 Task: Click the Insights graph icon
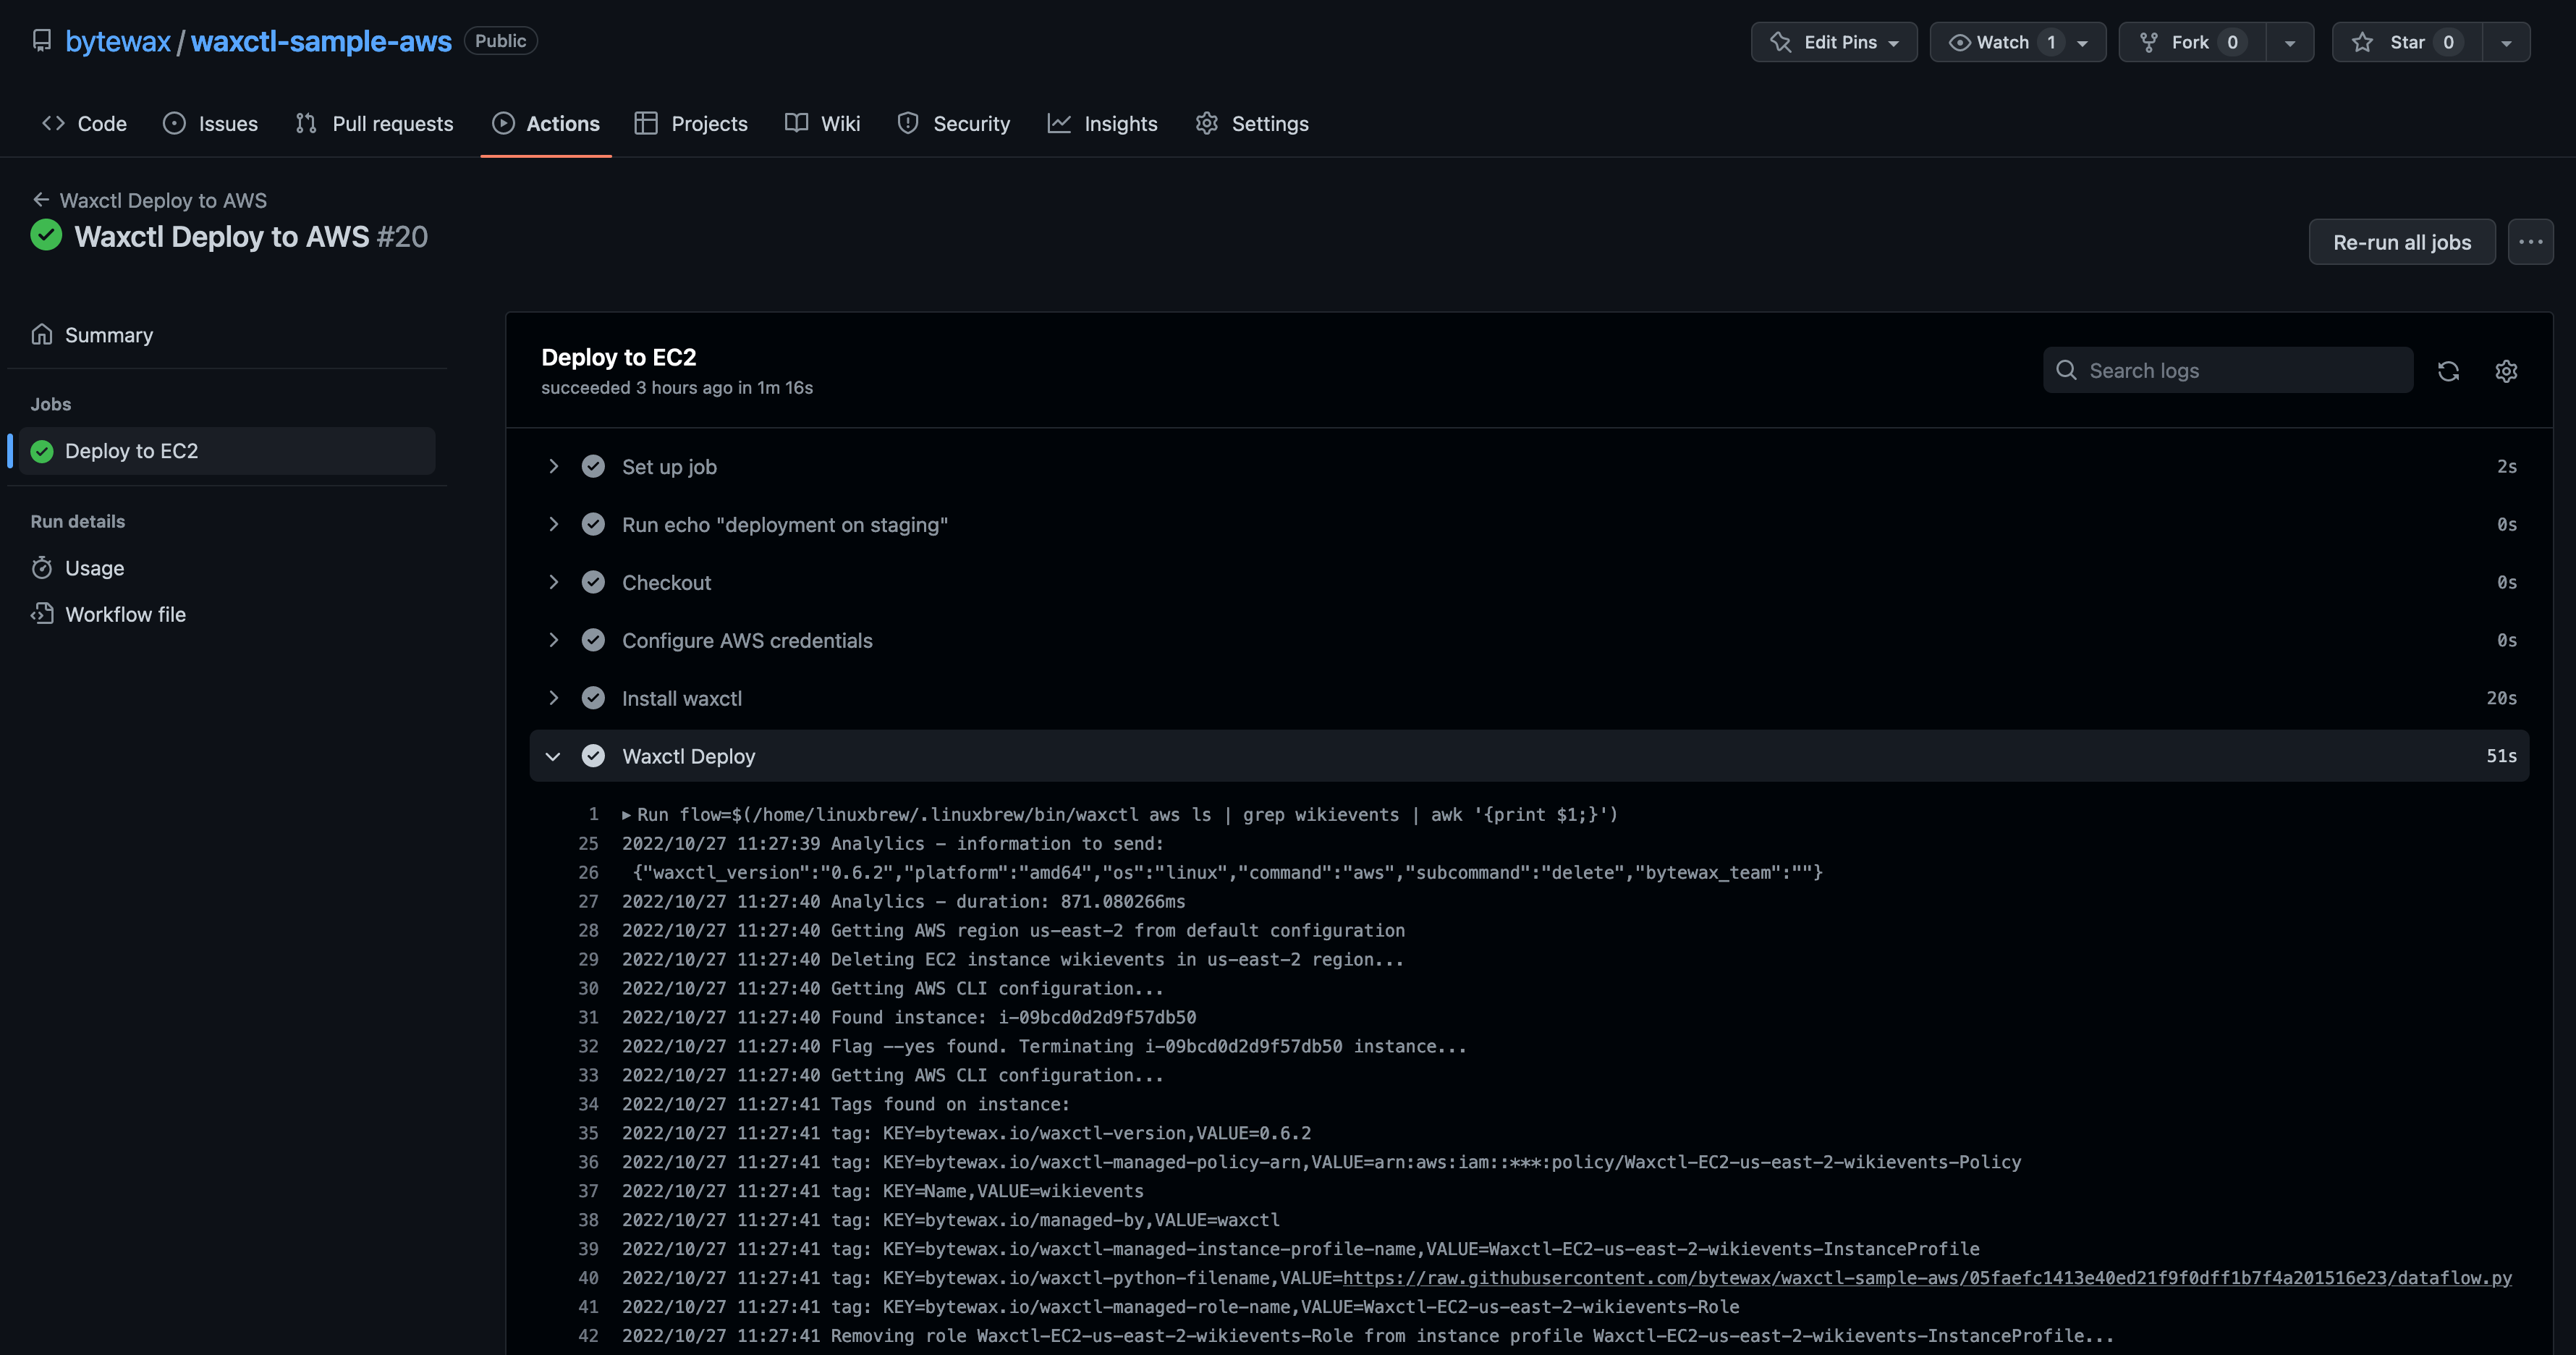(1059, 123)
